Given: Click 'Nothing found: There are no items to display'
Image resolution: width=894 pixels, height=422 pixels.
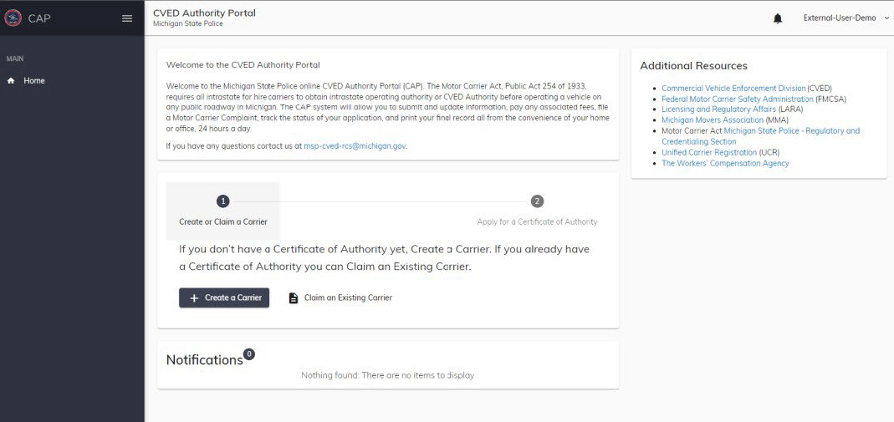Looking at the screenshot, I should 388,375.
